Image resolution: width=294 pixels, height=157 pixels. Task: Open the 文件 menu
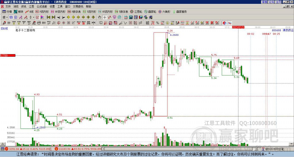tap(8, 7)
